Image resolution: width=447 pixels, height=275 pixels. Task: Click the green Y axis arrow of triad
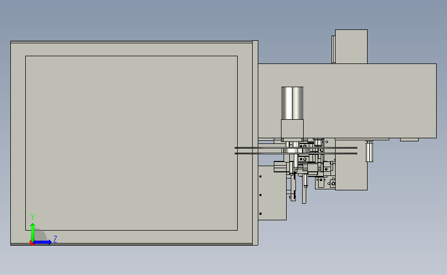click(33, 232)
